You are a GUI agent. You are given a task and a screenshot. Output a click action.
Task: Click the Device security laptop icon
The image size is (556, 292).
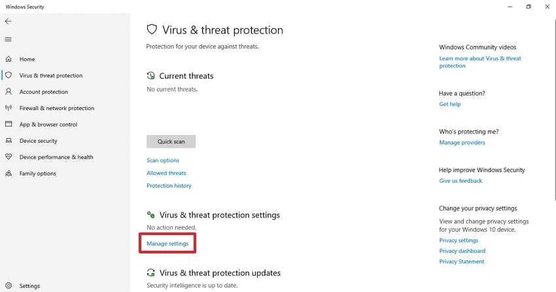(9, 141)
